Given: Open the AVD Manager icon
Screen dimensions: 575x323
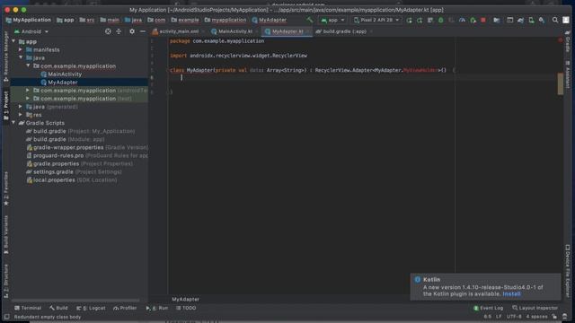Looking at the screenshot, I should (x=531, y=20).
